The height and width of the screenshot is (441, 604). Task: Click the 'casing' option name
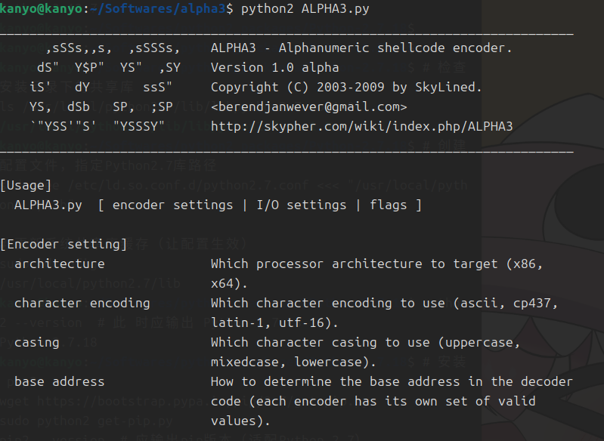(36, 342)
